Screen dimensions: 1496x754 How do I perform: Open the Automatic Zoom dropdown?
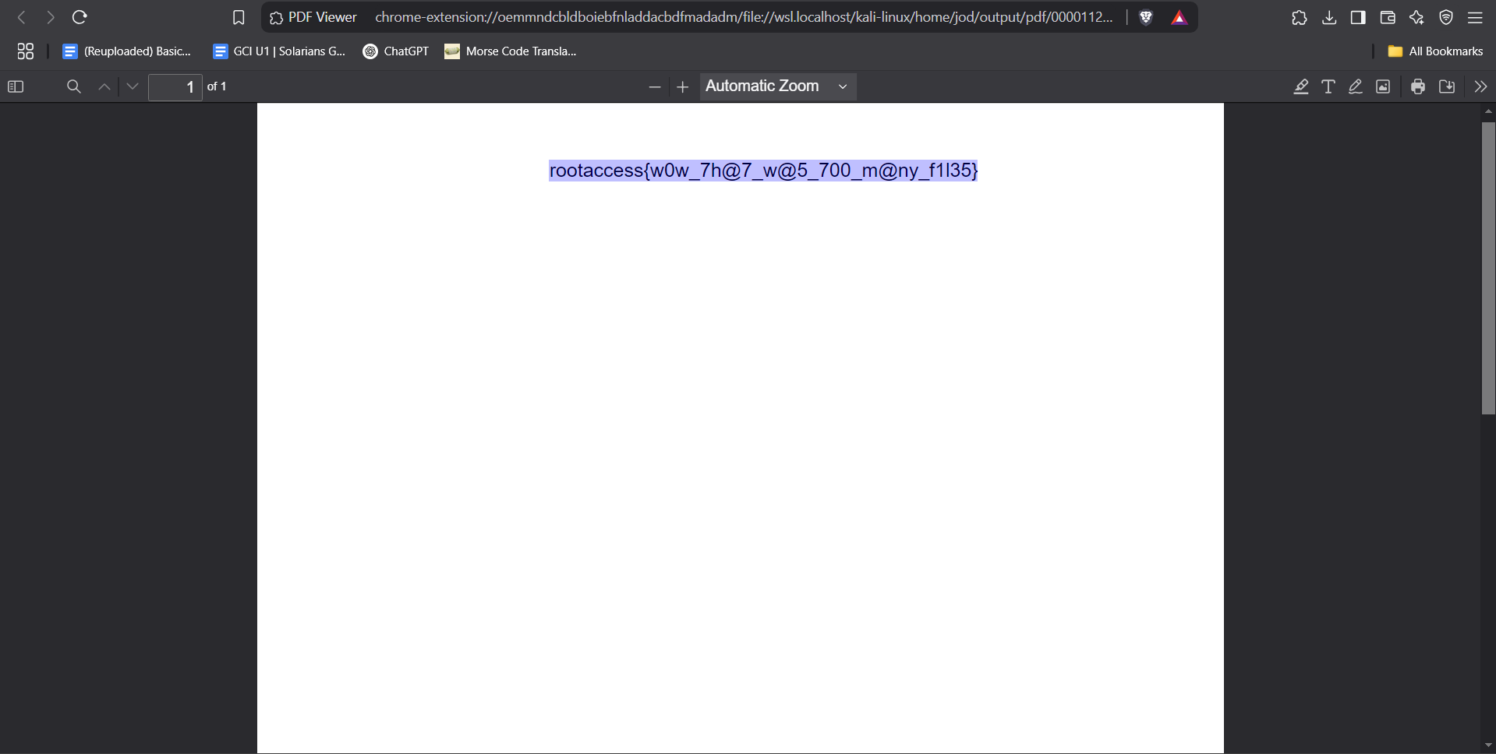pos(778,86)
